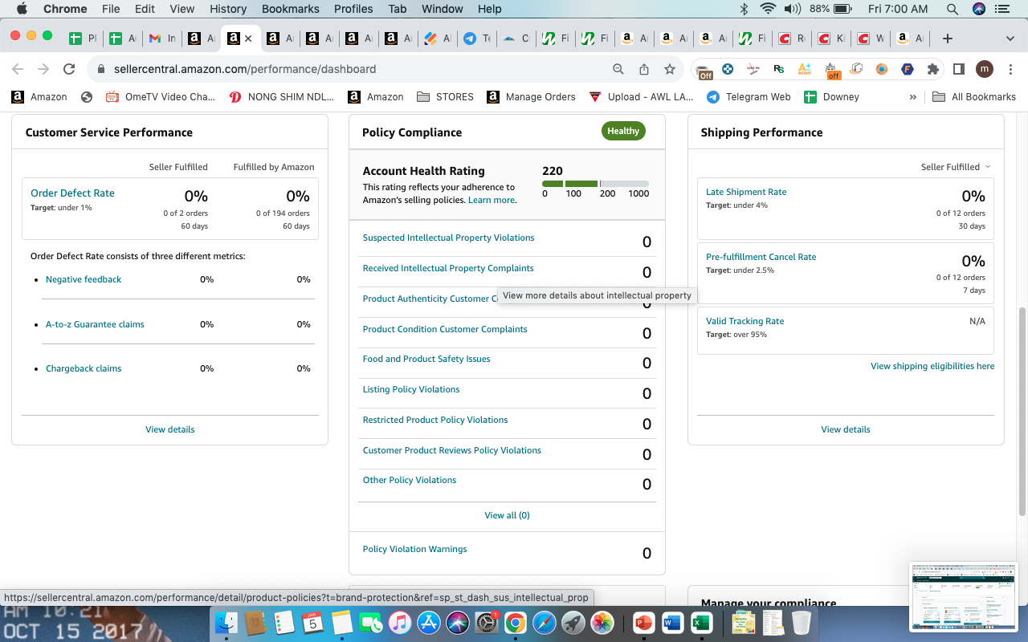Viewport: 1028px width, 642px height.
Task: Open A-to-z Guarantee claims link
Action: click(x=95, y=324)
